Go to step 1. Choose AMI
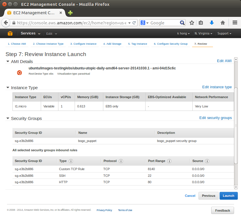Viewport: 241px width, 216px height. [17, 44]
